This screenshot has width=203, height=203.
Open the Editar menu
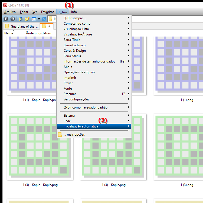[x=24, y=12]
